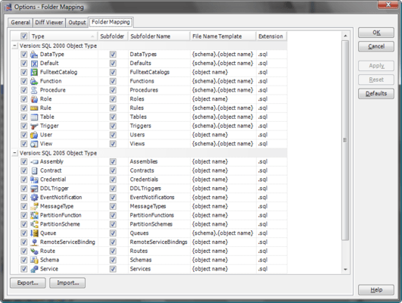Click the Schema object icon

(x=34, y=260)
